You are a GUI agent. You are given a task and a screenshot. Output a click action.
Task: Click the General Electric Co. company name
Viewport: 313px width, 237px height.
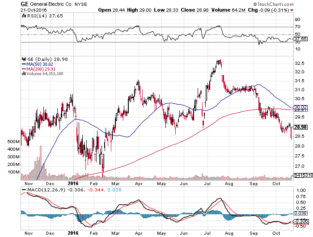[51, 4]
